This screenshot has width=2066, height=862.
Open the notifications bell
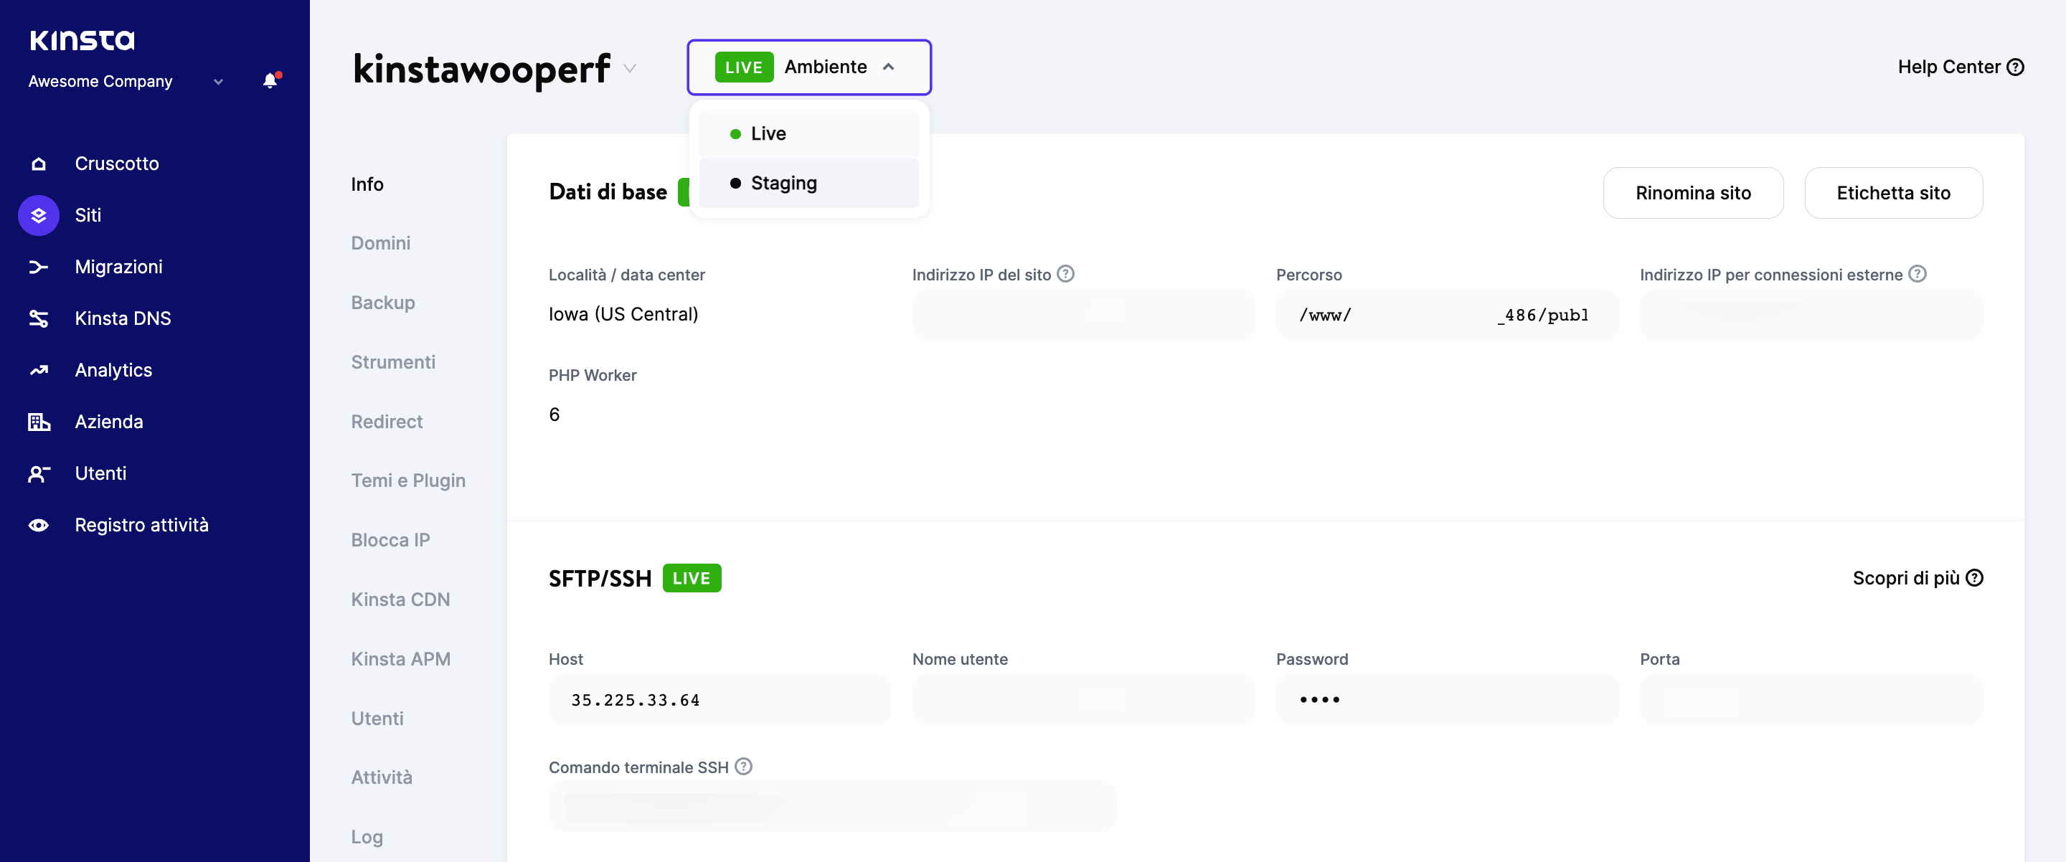(270, 80)
